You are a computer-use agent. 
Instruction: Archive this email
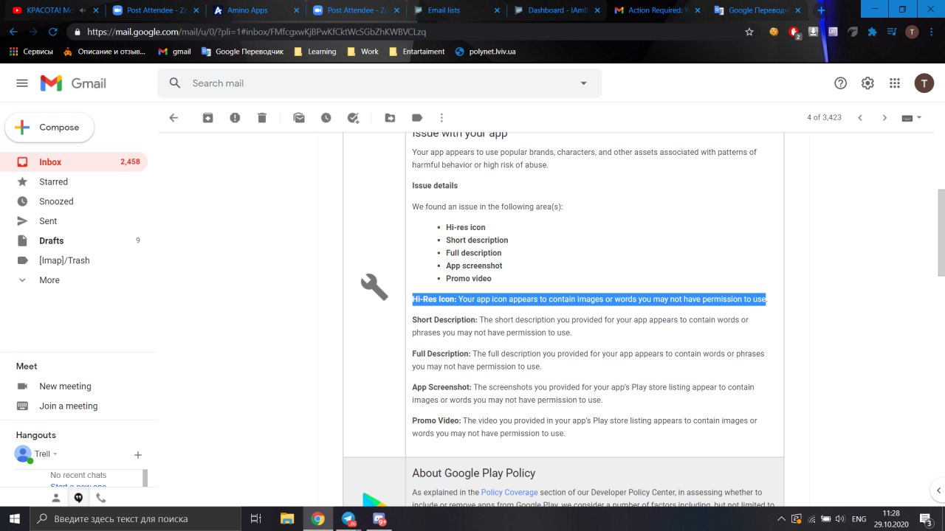point(208,118)
